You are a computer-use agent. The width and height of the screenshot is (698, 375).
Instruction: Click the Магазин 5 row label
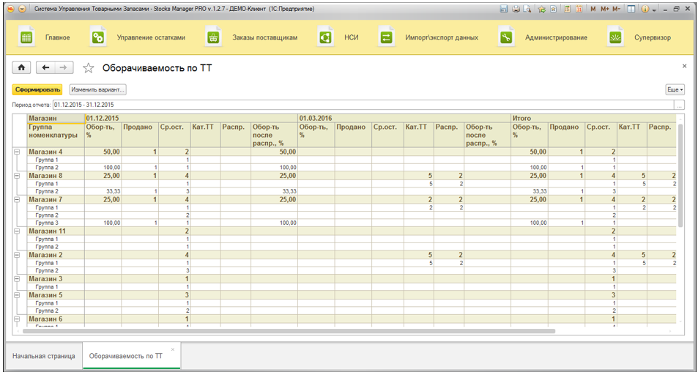(x=45, y=295)
